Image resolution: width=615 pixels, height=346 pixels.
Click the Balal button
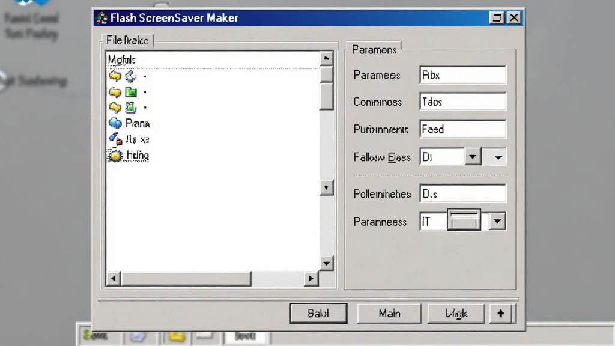(x=318, y=314)
